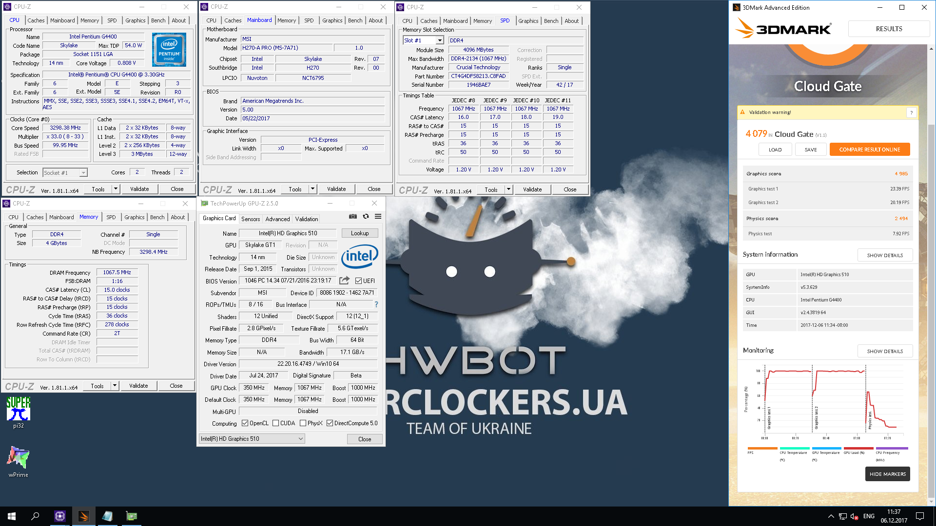936x526 pixels.
Task: Toggle the CUDA checkbox
Action: pyautogui.click(x=275, y=423)
